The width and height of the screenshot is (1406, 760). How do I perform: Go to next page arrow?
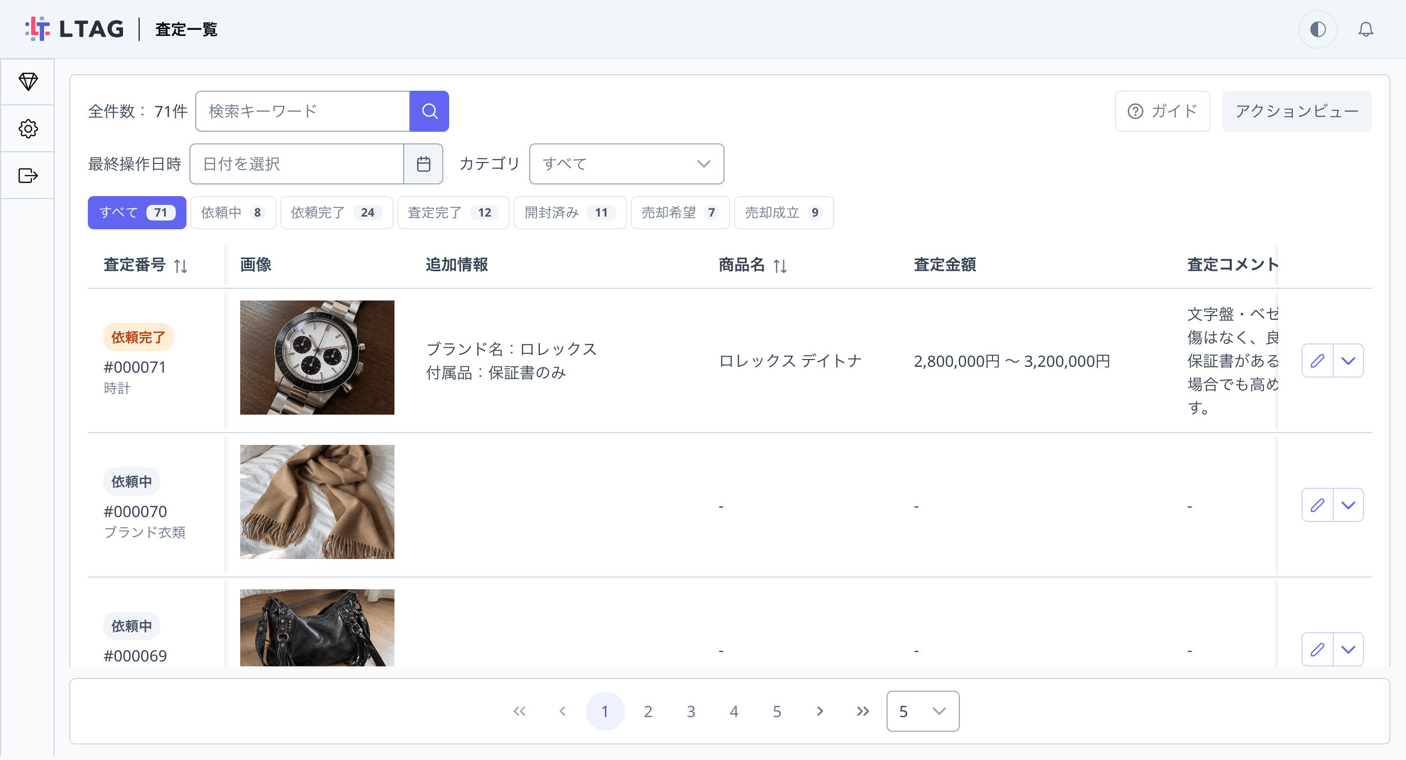[x=820, y=711]
